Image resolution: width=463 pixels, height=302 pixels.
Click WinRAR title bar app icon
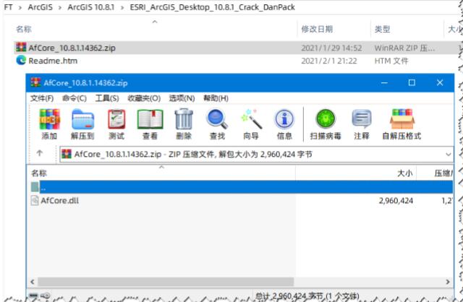(35, 82)
